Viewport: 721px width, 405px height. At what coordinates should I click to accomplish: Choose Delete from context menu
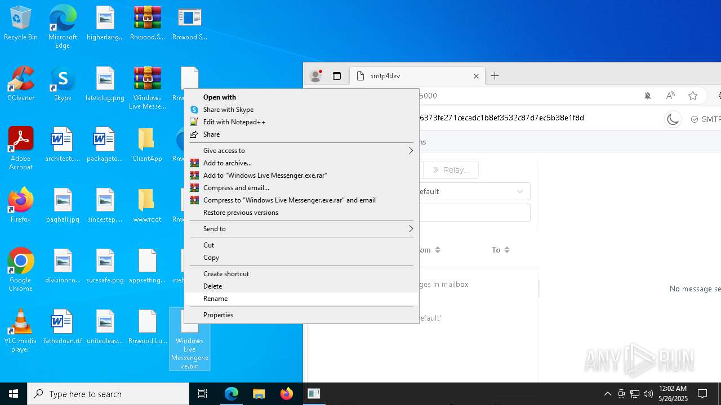[x=302, y=286]
